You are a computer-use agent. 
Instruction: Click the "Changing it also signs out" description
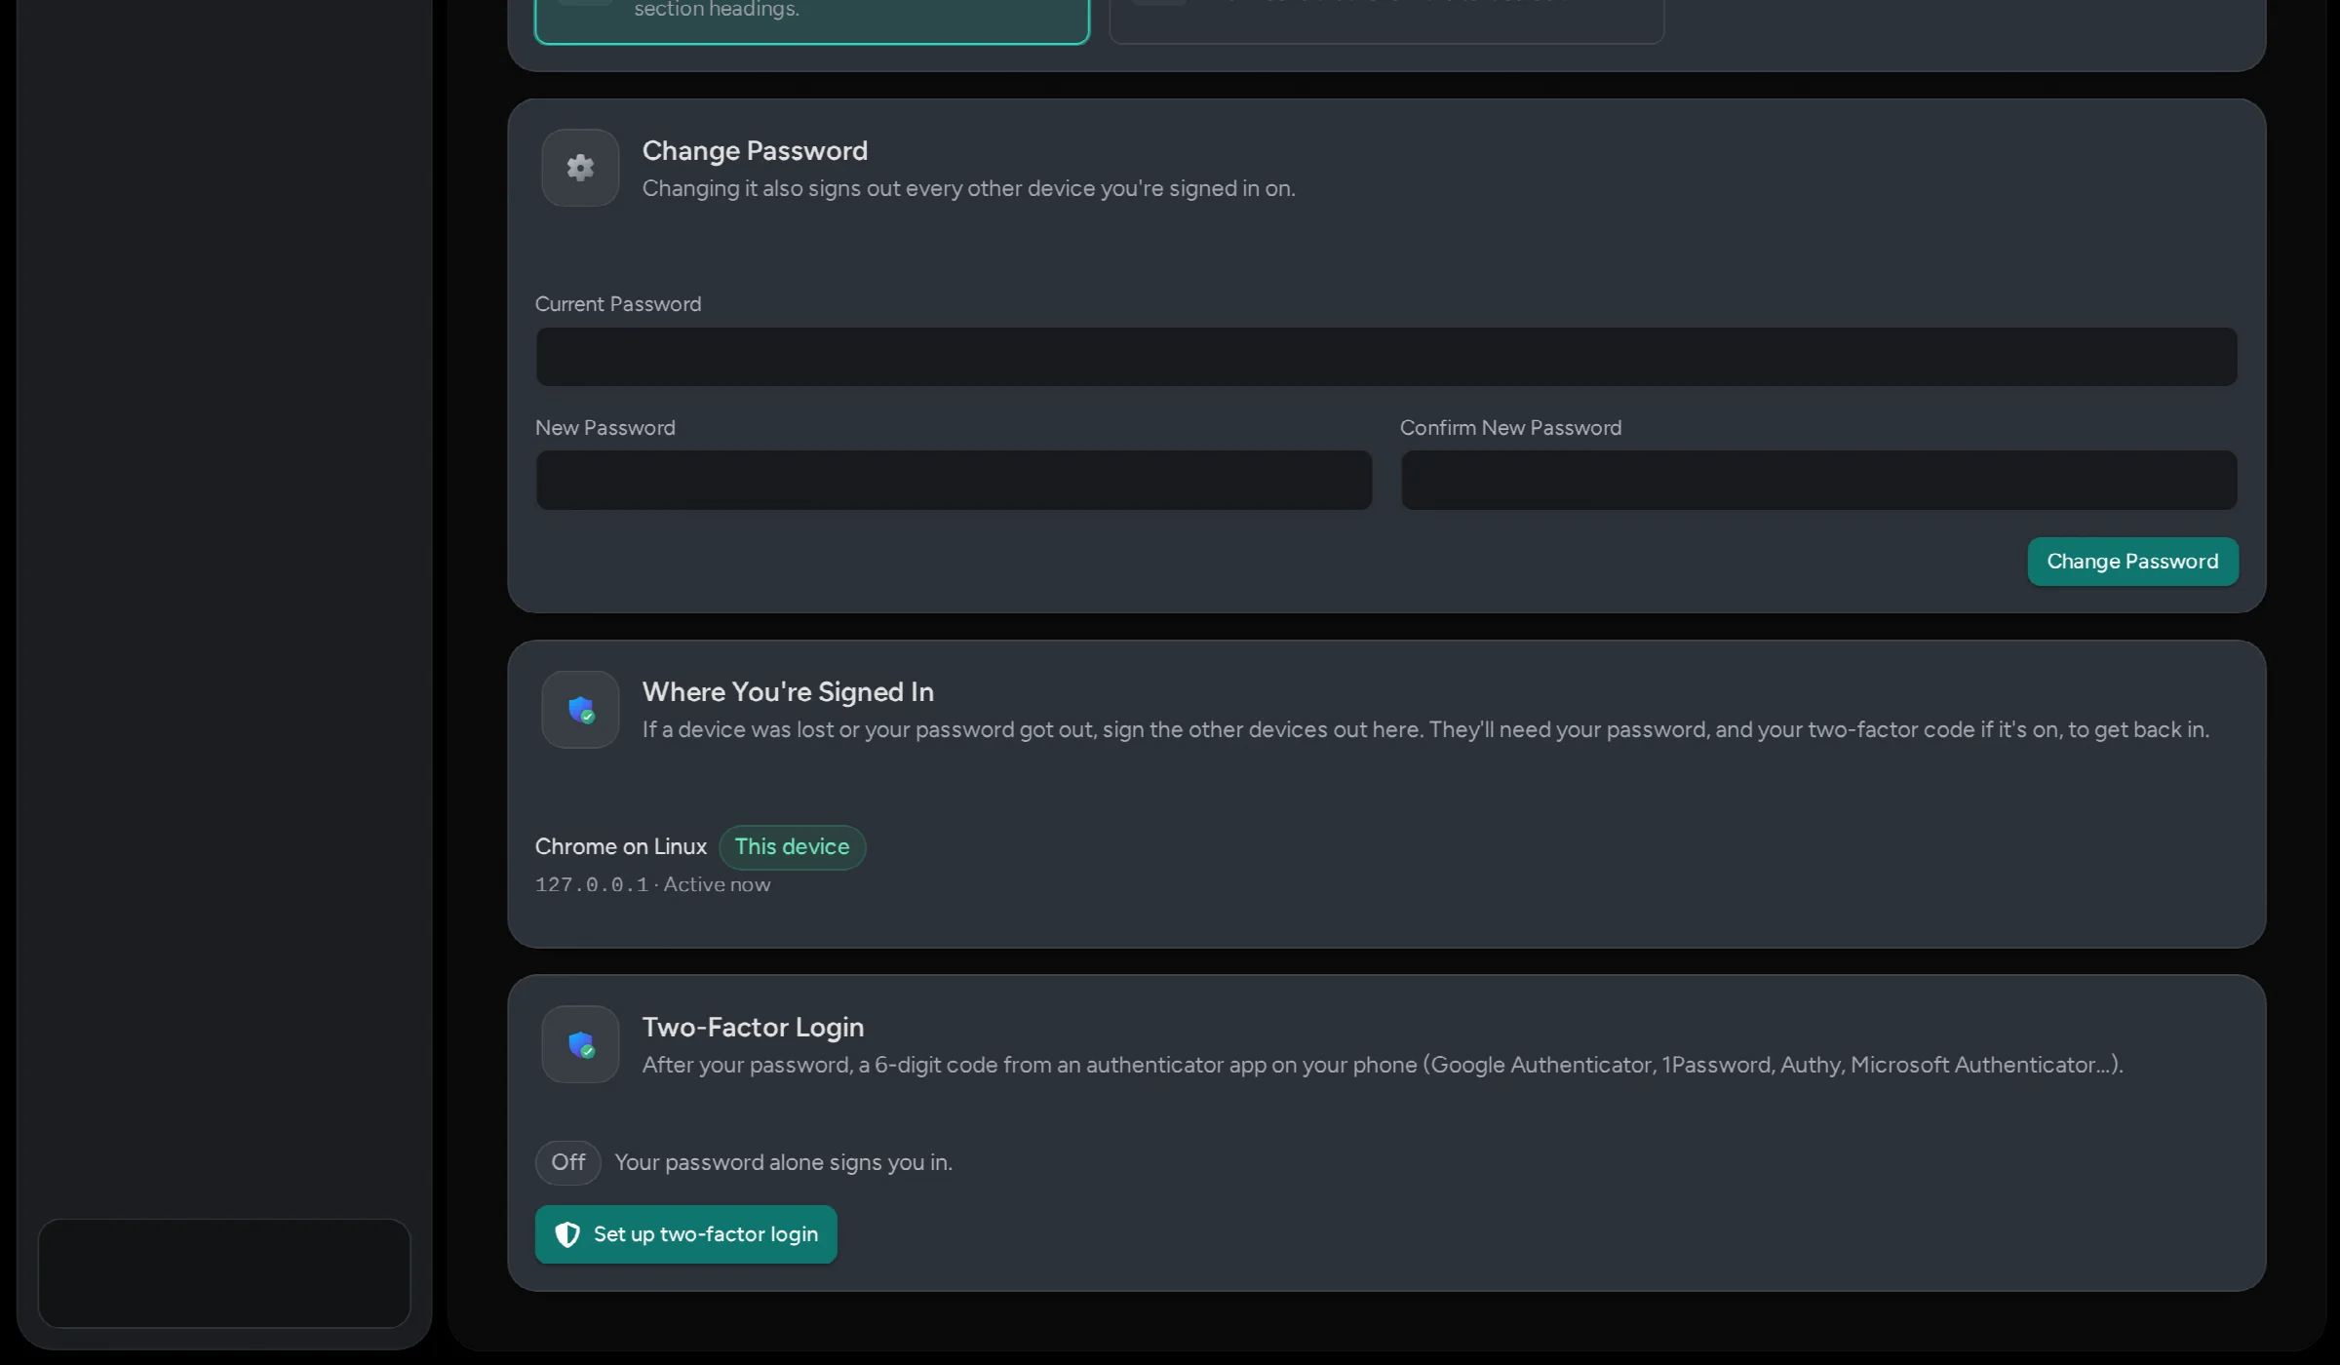968,188
